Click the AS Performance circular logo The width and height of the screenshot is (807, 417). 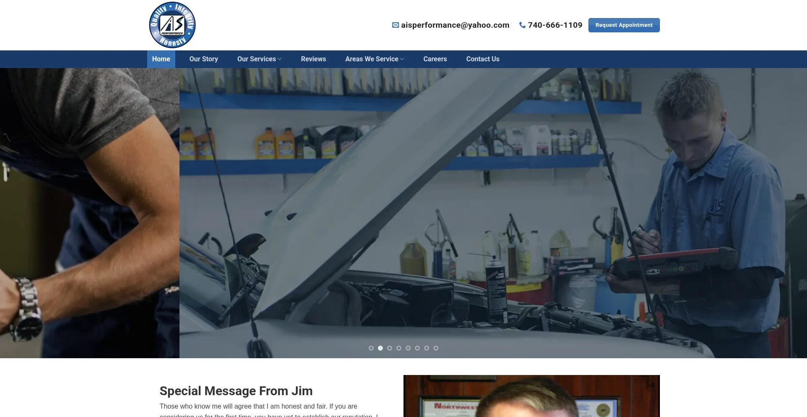click(172, 25)
